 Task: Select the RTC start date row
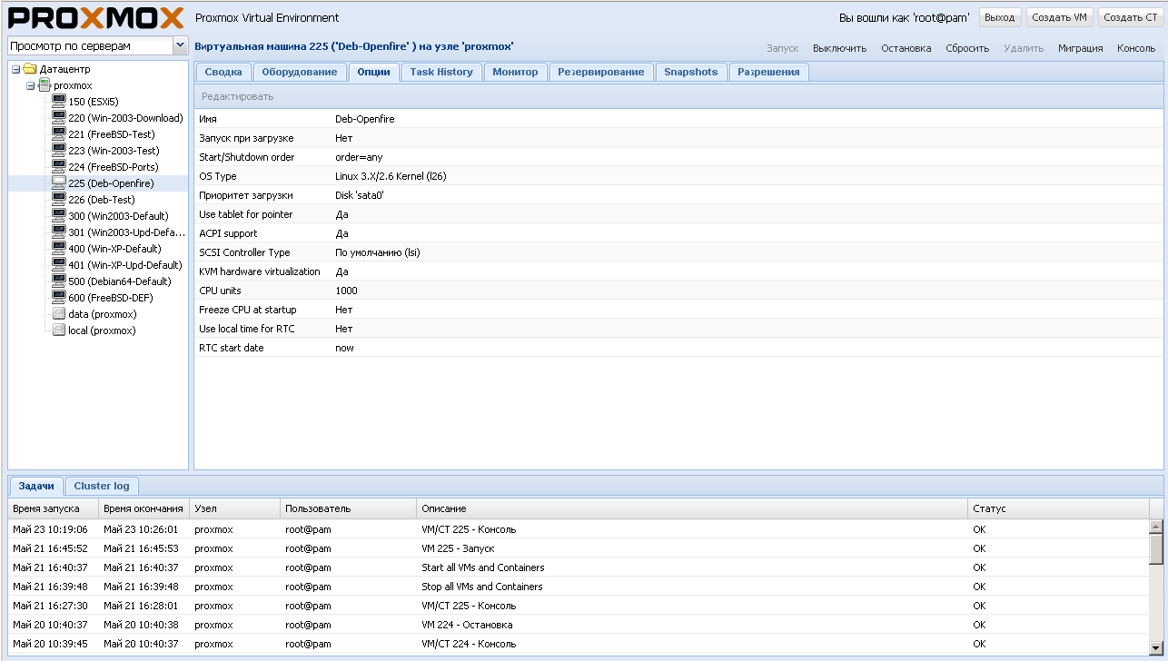pyautogui.click(x=678, y=348)
